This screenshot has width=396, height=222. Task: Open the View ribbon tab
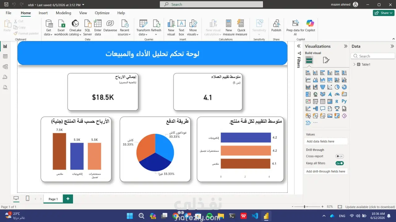coord(83,13)
